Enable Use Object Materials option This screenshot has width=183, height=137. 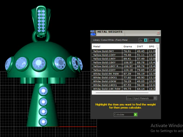point(141,98)
